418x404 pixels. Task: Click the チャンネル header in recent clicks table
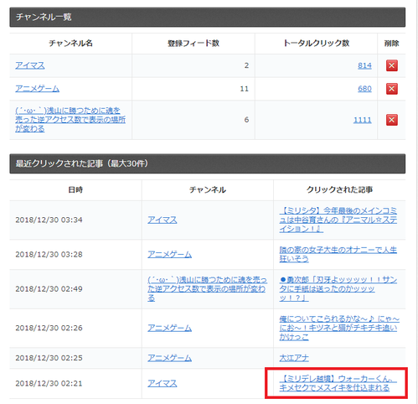[x=208, y=190]
